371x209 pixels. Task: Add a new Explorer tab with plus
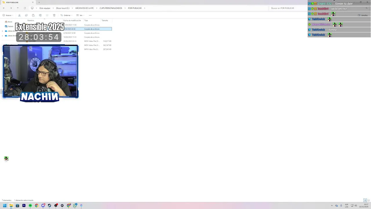(x=39, y=2)
